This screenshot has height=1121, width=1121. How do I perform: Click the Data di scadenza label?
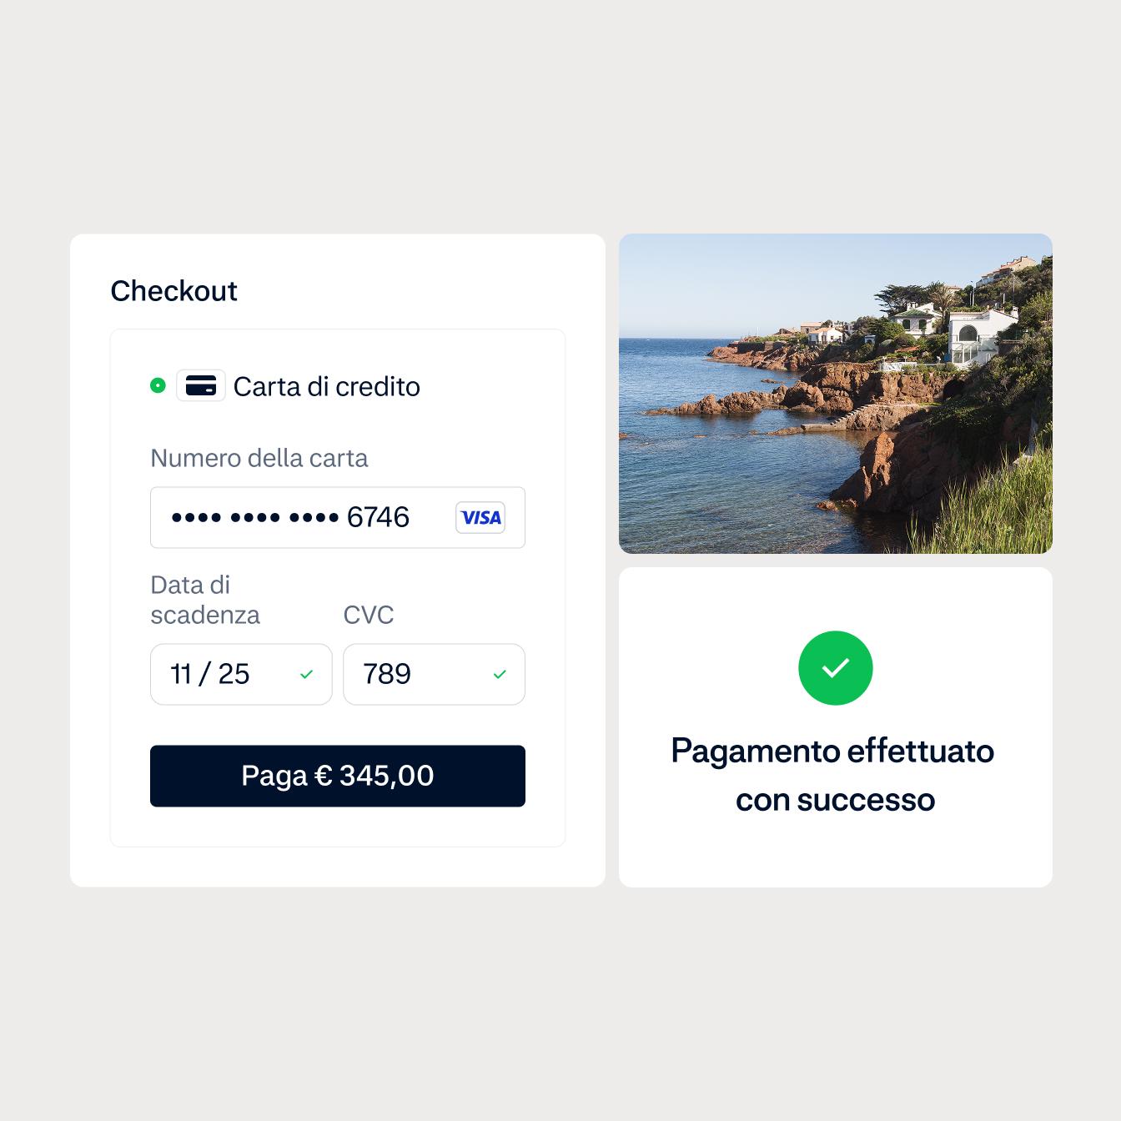pyautogui.click(x=205, y=600)
